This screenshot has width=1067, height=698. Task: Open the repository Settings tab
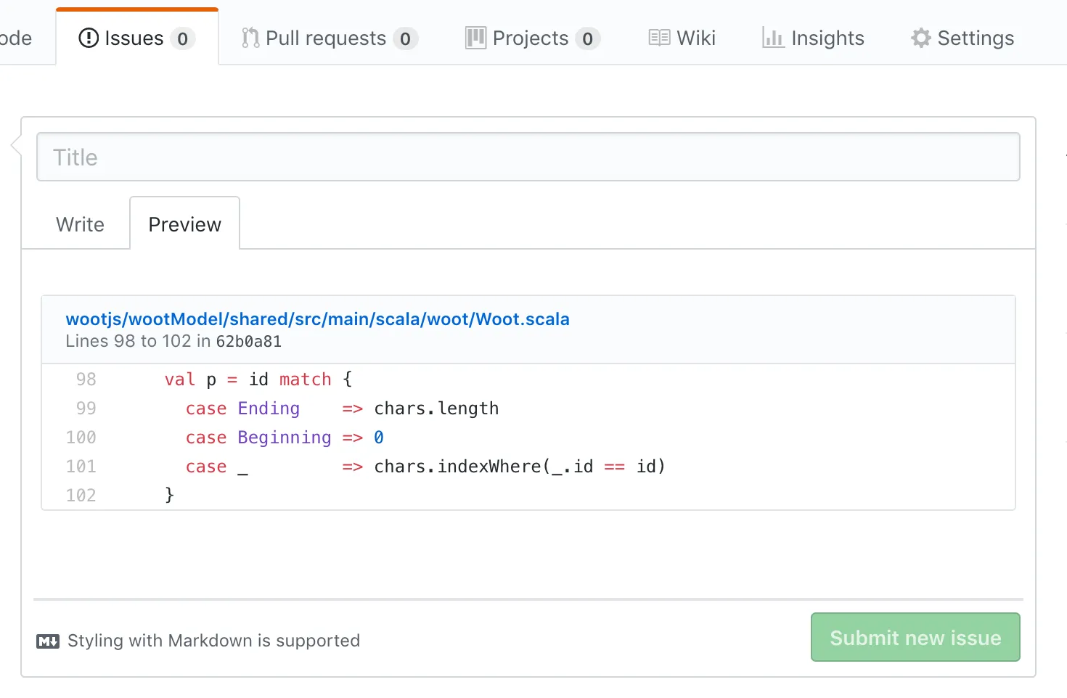pos(962,38)
